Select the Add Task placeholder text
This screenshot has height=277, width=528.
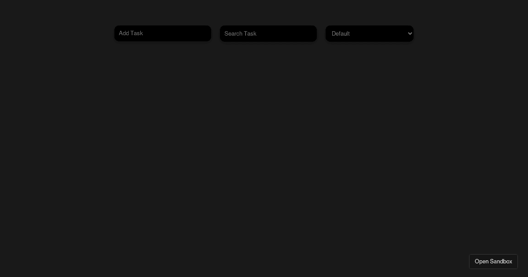(x=131, y=33)
